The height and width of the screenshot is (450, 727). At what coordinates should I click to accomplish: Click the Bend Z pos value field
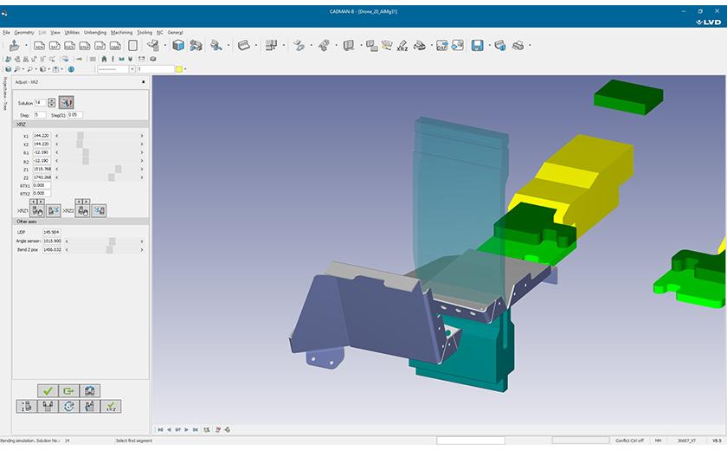52,250
